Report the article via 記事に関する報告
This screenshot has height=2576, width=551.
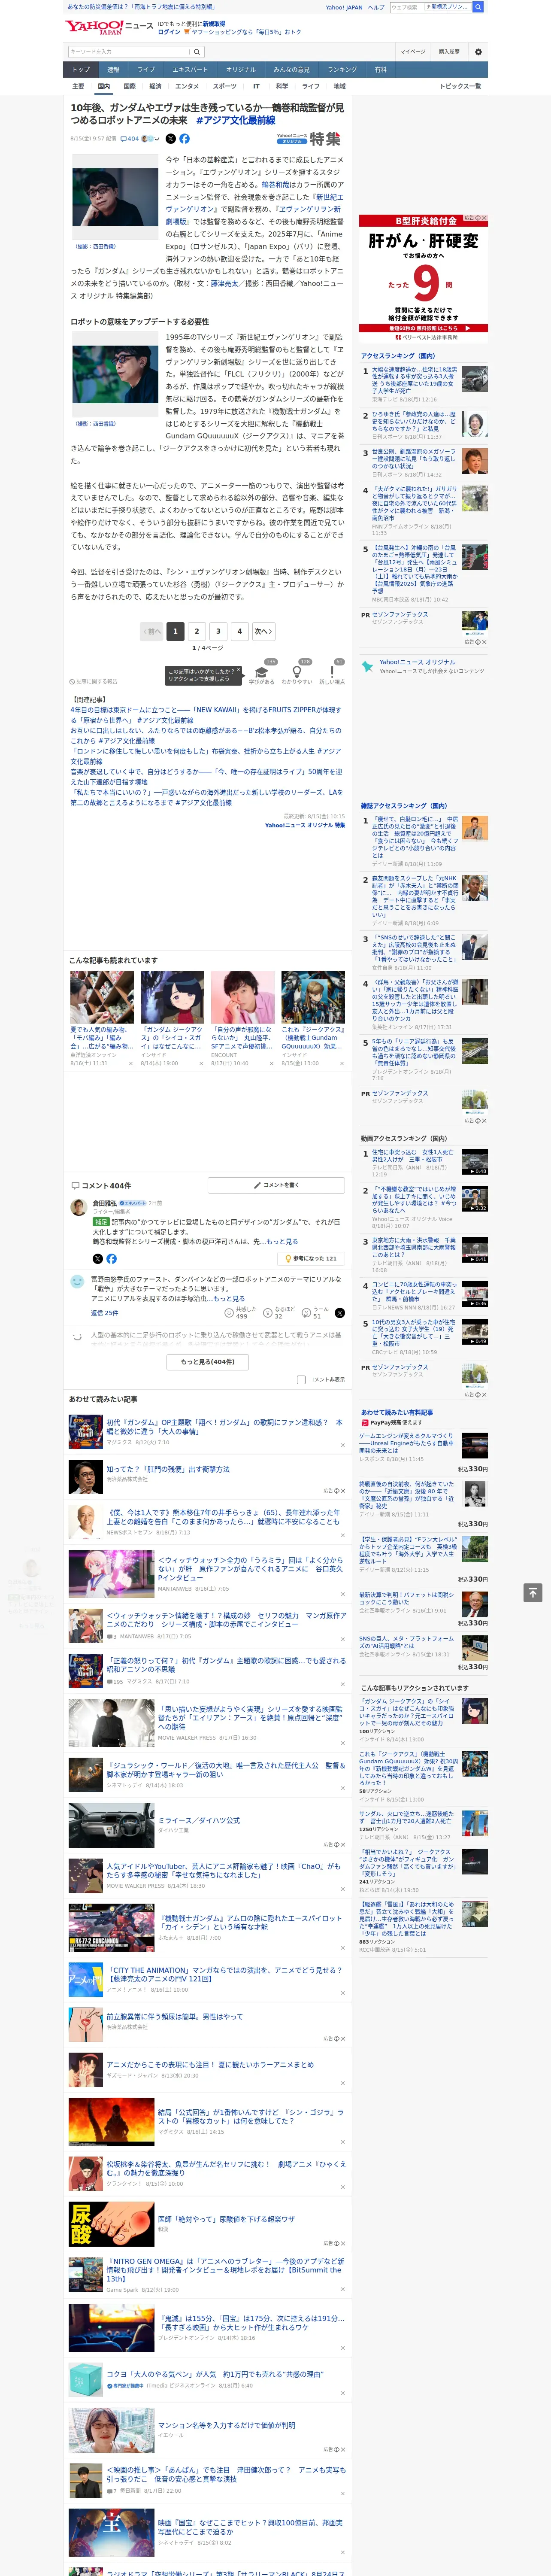tap(93, 682)
